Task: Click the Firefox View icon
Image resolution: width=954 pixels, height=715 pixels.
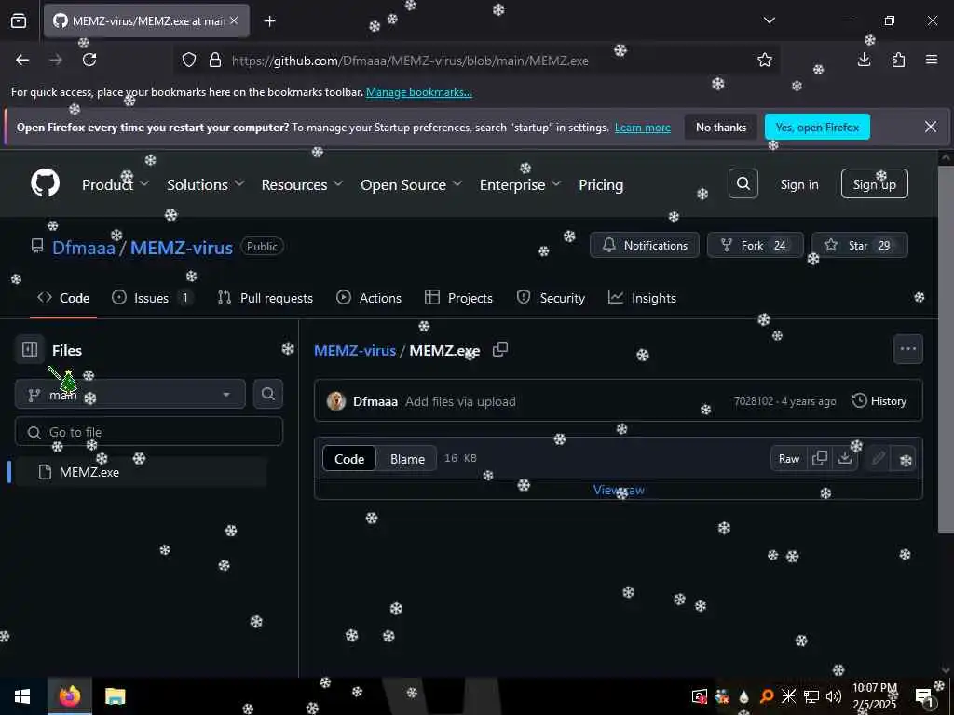Action: 19,21
